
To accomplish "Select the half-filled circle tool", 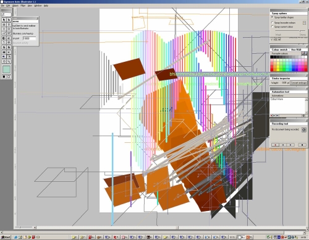I will (x=4, y=38).
